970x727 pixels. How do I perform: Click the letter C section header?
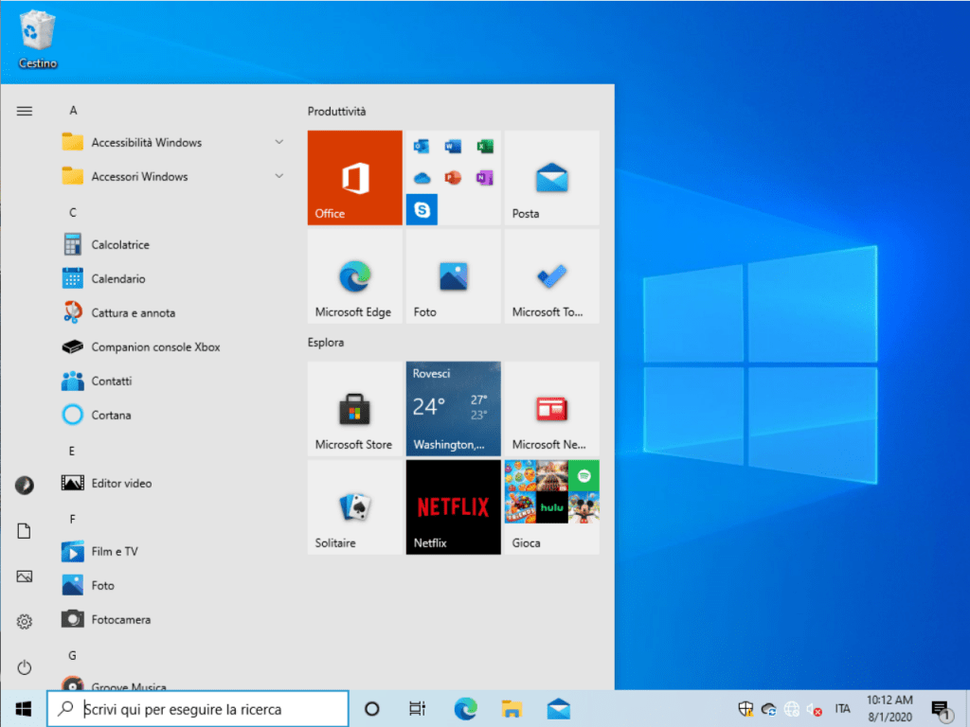[x=73, y=213]
